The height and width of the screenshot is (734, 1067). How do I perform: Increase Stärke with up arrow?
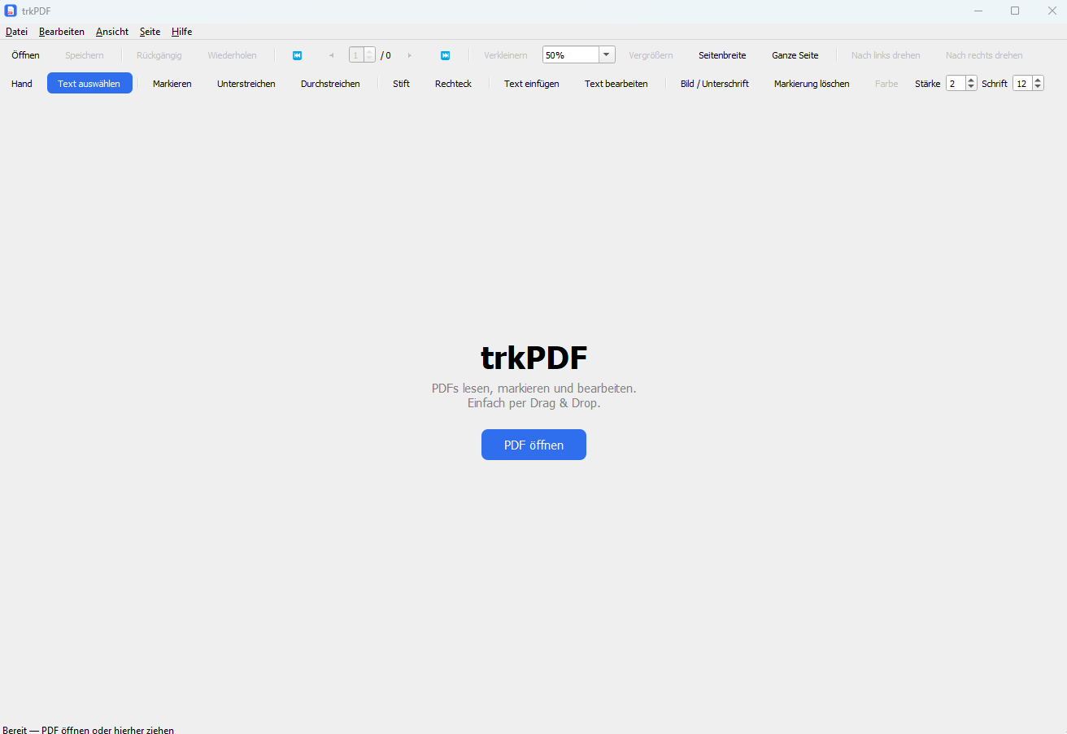tap(971, 80)
